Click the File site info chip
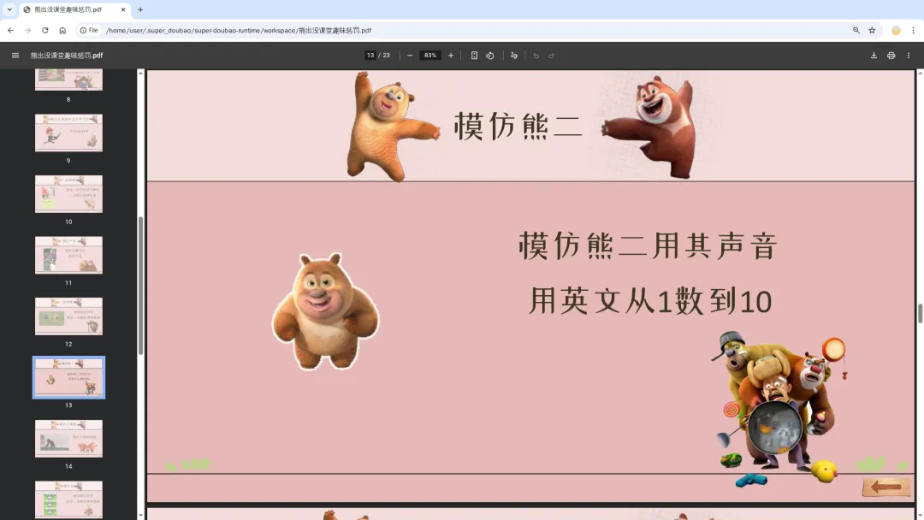Viewport: 924px width, 520px height. click(89, 30)
